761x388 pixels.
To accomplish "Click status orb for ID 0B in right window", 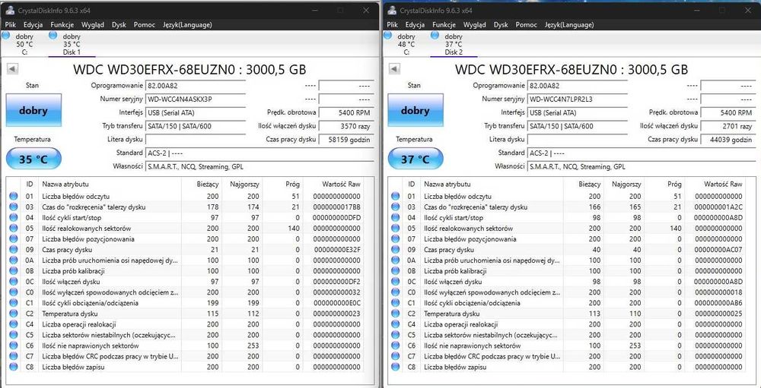I will [396, 271].
